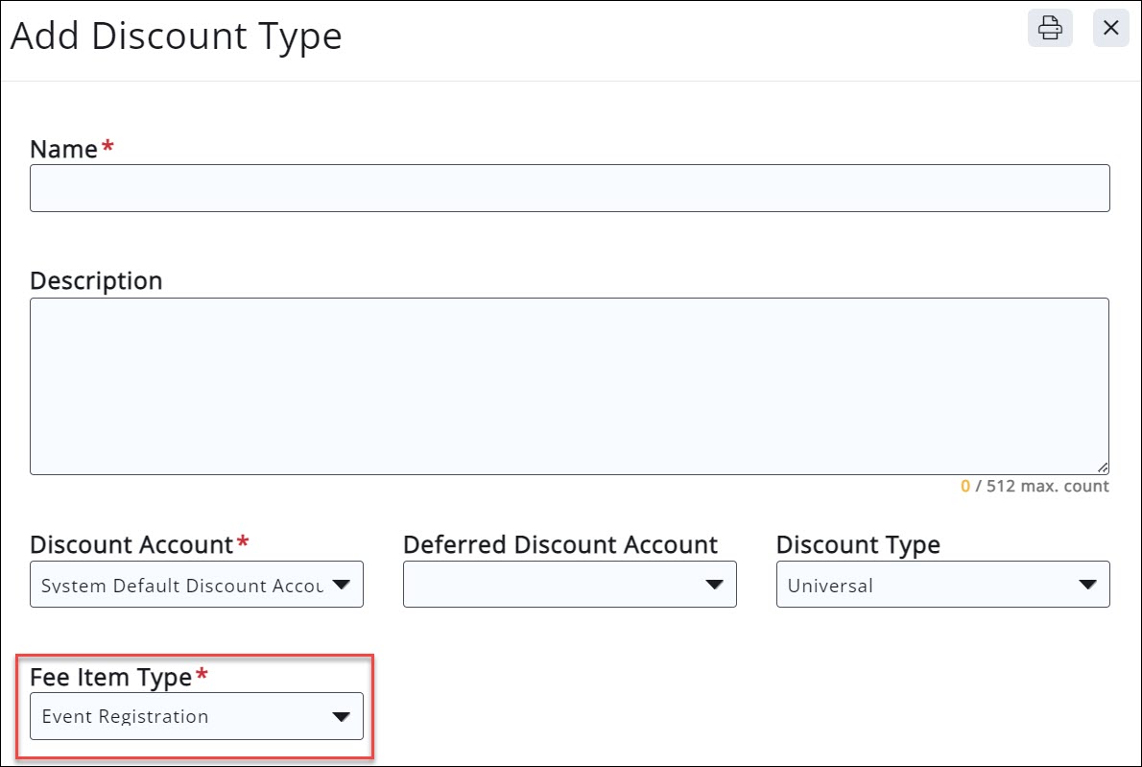Click the Add Discount Type heading
1142x767 pixels.
(x=177, y=36)
